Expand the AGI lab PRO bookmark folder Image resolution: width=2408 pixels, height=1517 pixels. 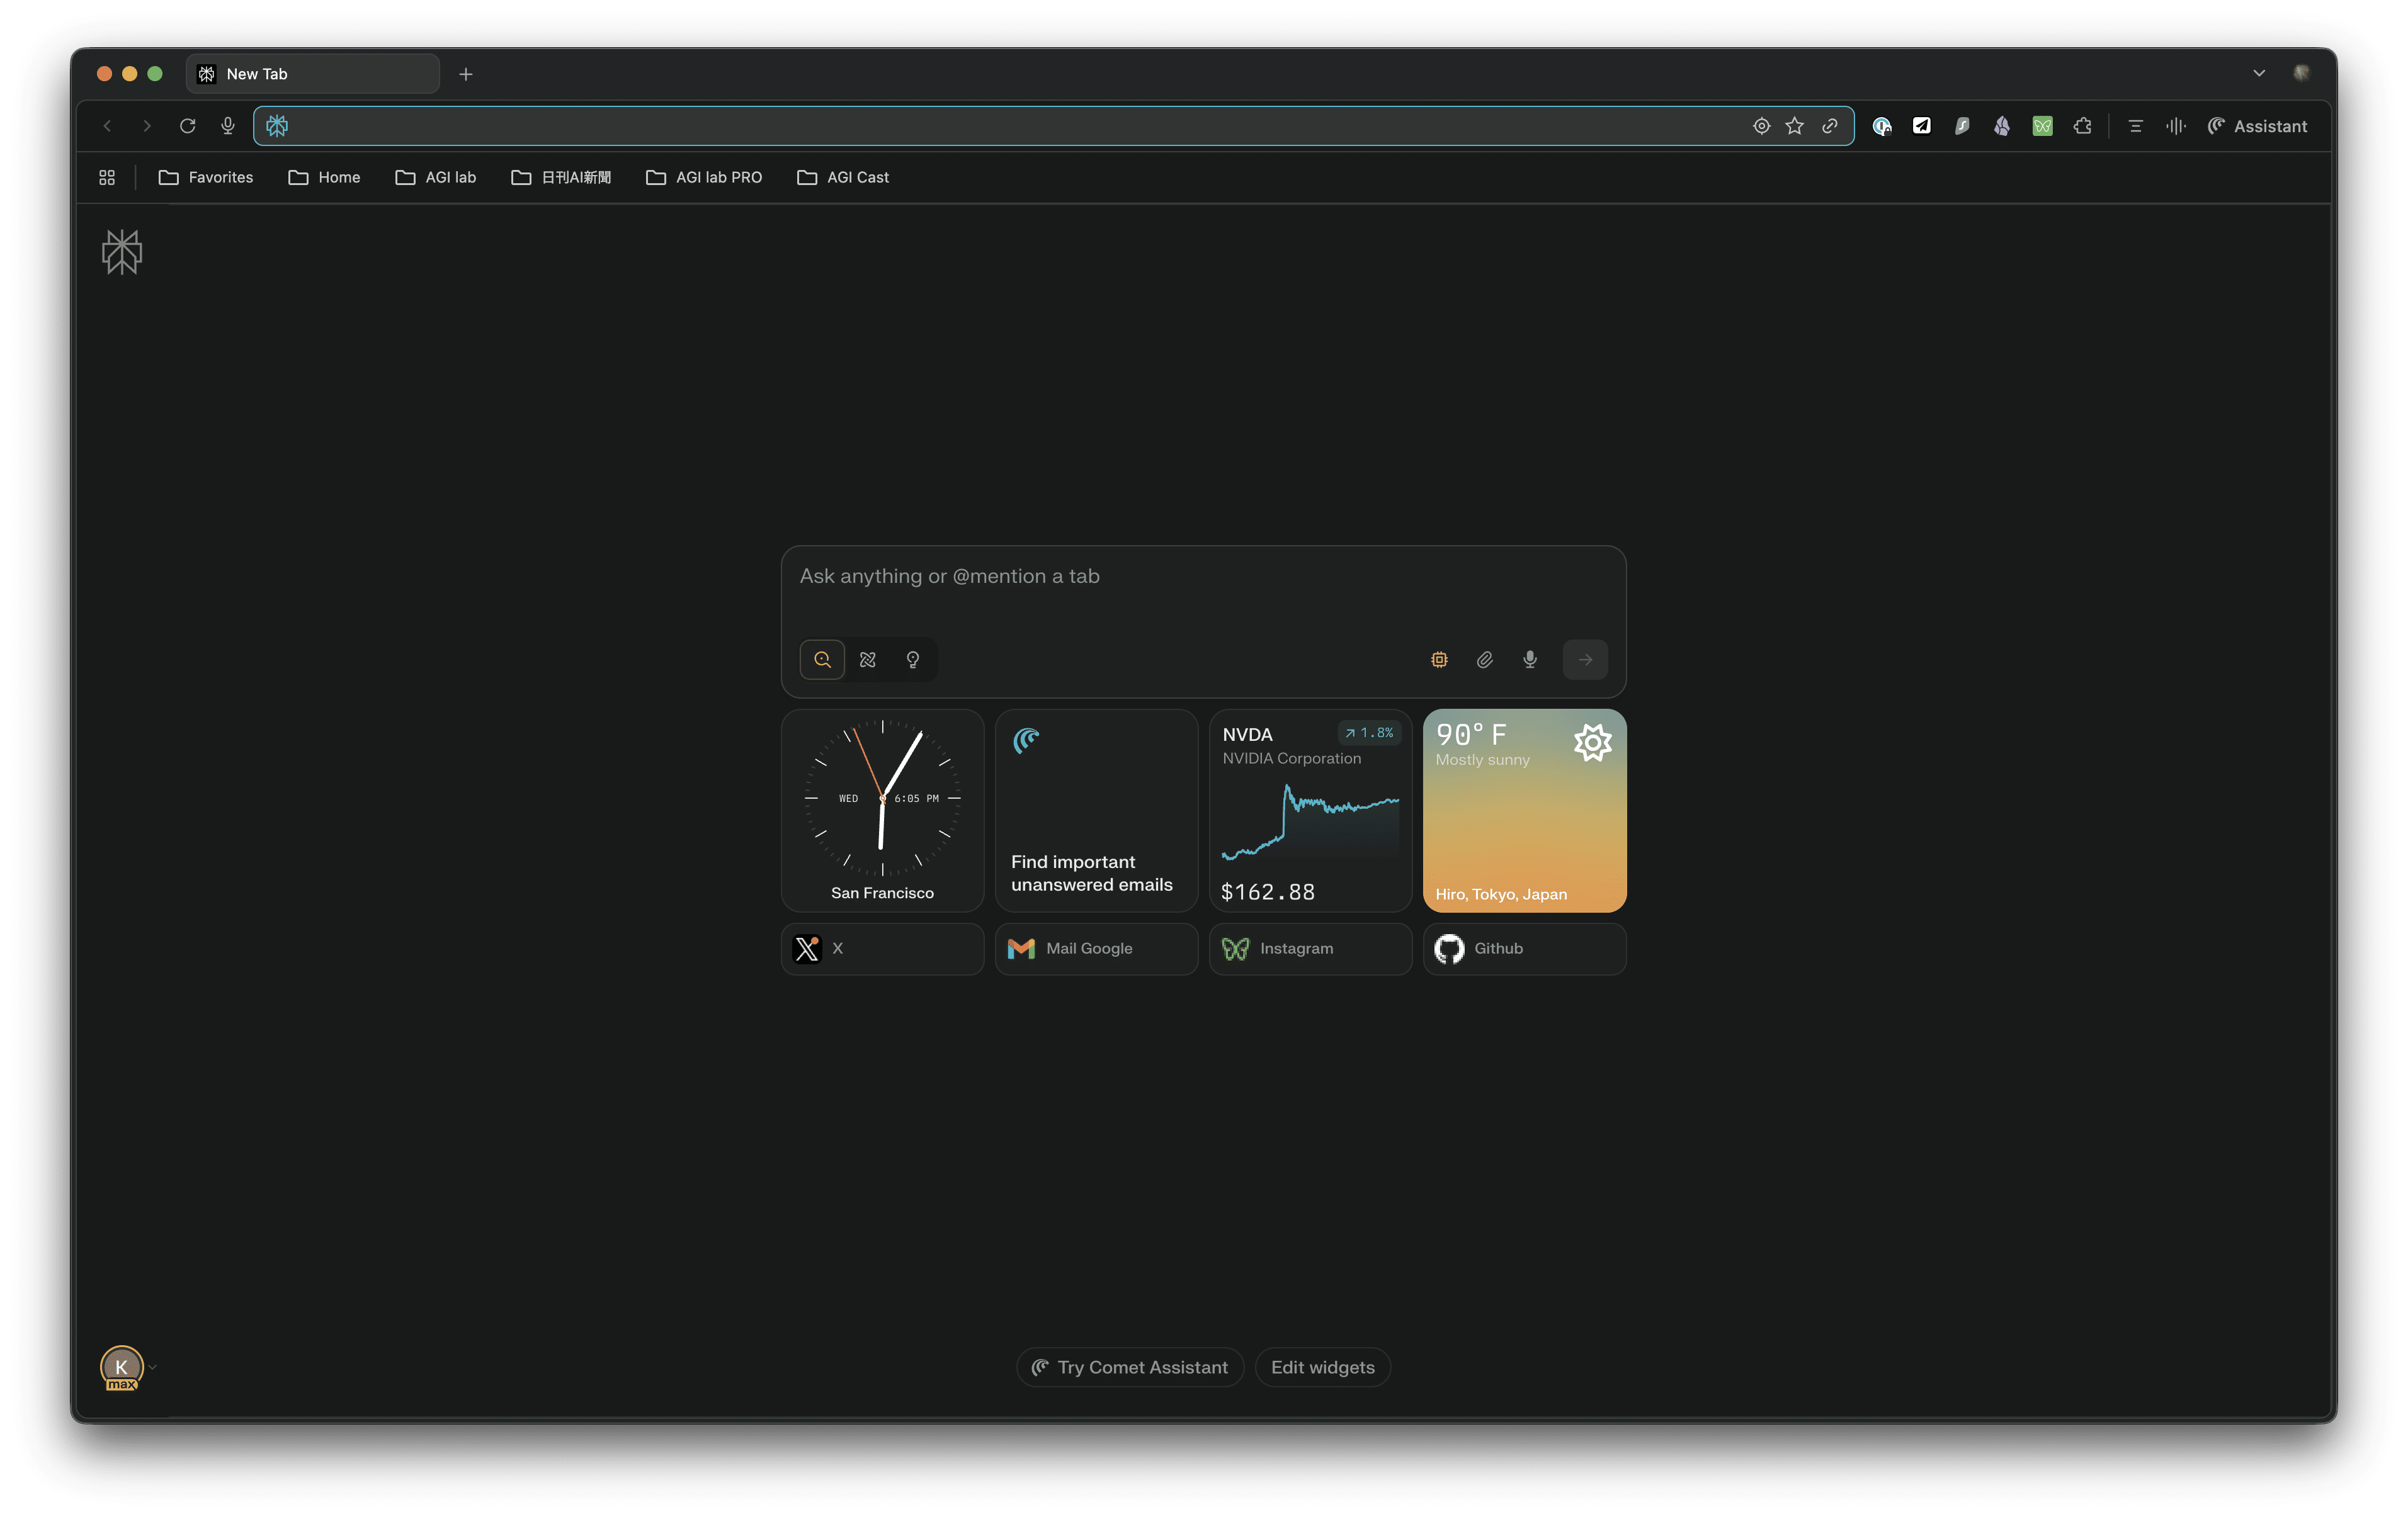pos(704,177)
